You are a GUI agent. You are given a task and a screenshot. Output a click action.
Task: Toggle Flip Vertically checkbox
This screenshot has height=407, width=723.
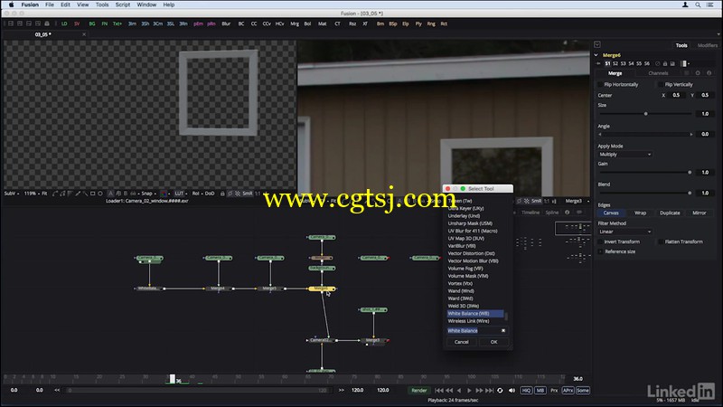[x=661, y=84]
